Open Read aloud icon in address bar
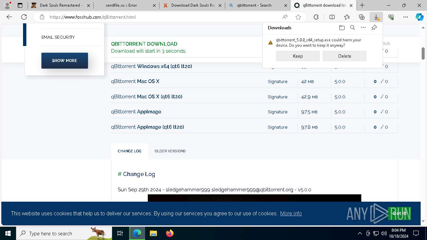427x240 pixels. tap(285, 17)
